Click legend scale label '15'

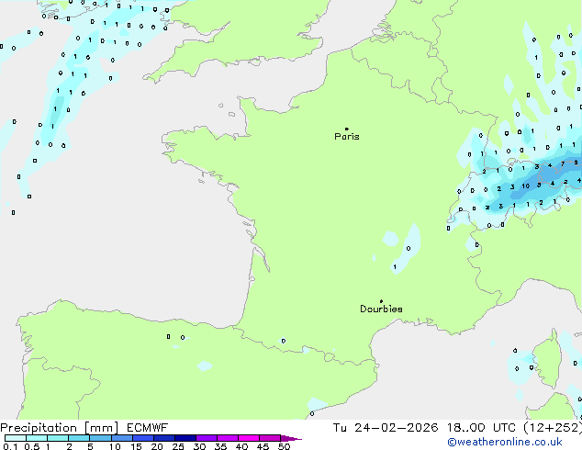pos(136,446)
